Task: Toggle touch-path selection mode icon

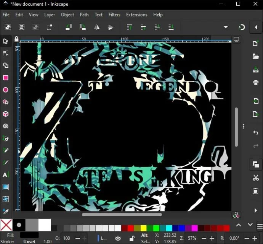Action: click(x=49, y=27)
